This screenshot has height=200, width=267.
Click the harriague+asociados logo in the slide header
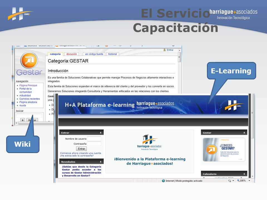(233, 14)
